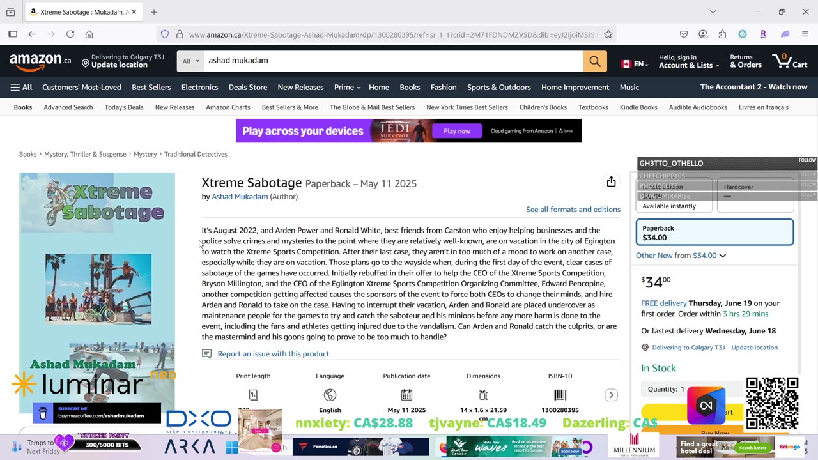Click the QR code overlay
The width and height of the screenshot is (818, 460).
772,402
